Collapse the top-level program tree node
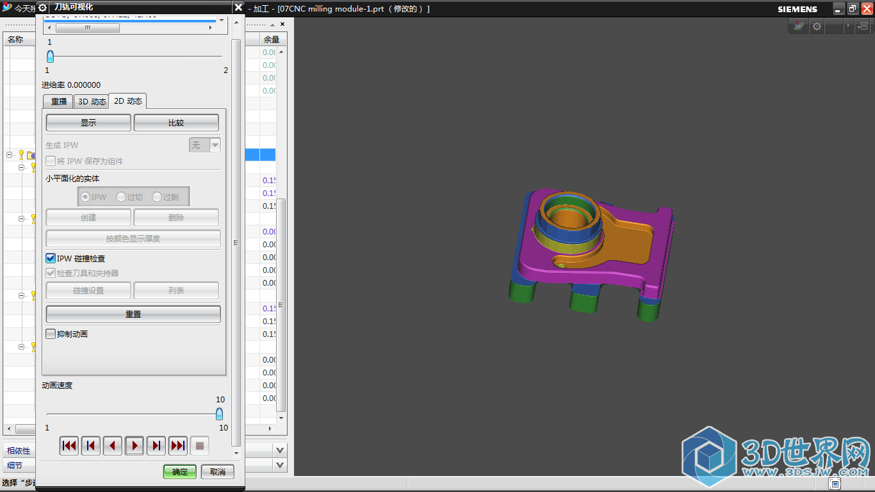Image resolution: width=875 pixels, height=492 pixels. (9, 154)
